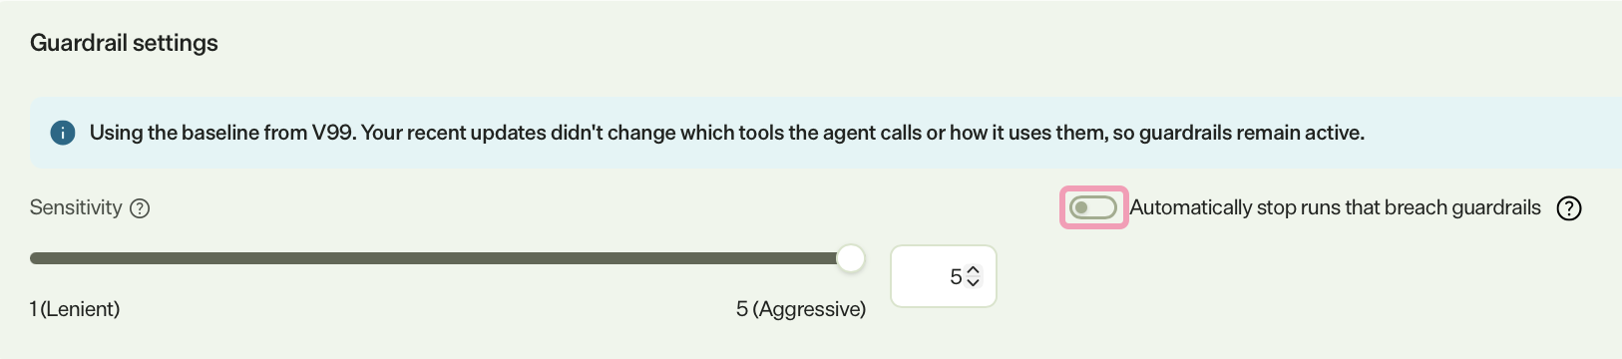Screen dimensions: 1622x359
Task: Click the "1 (Lenient)" scale label
Action: pyautogui.click(x=75, y=309)
